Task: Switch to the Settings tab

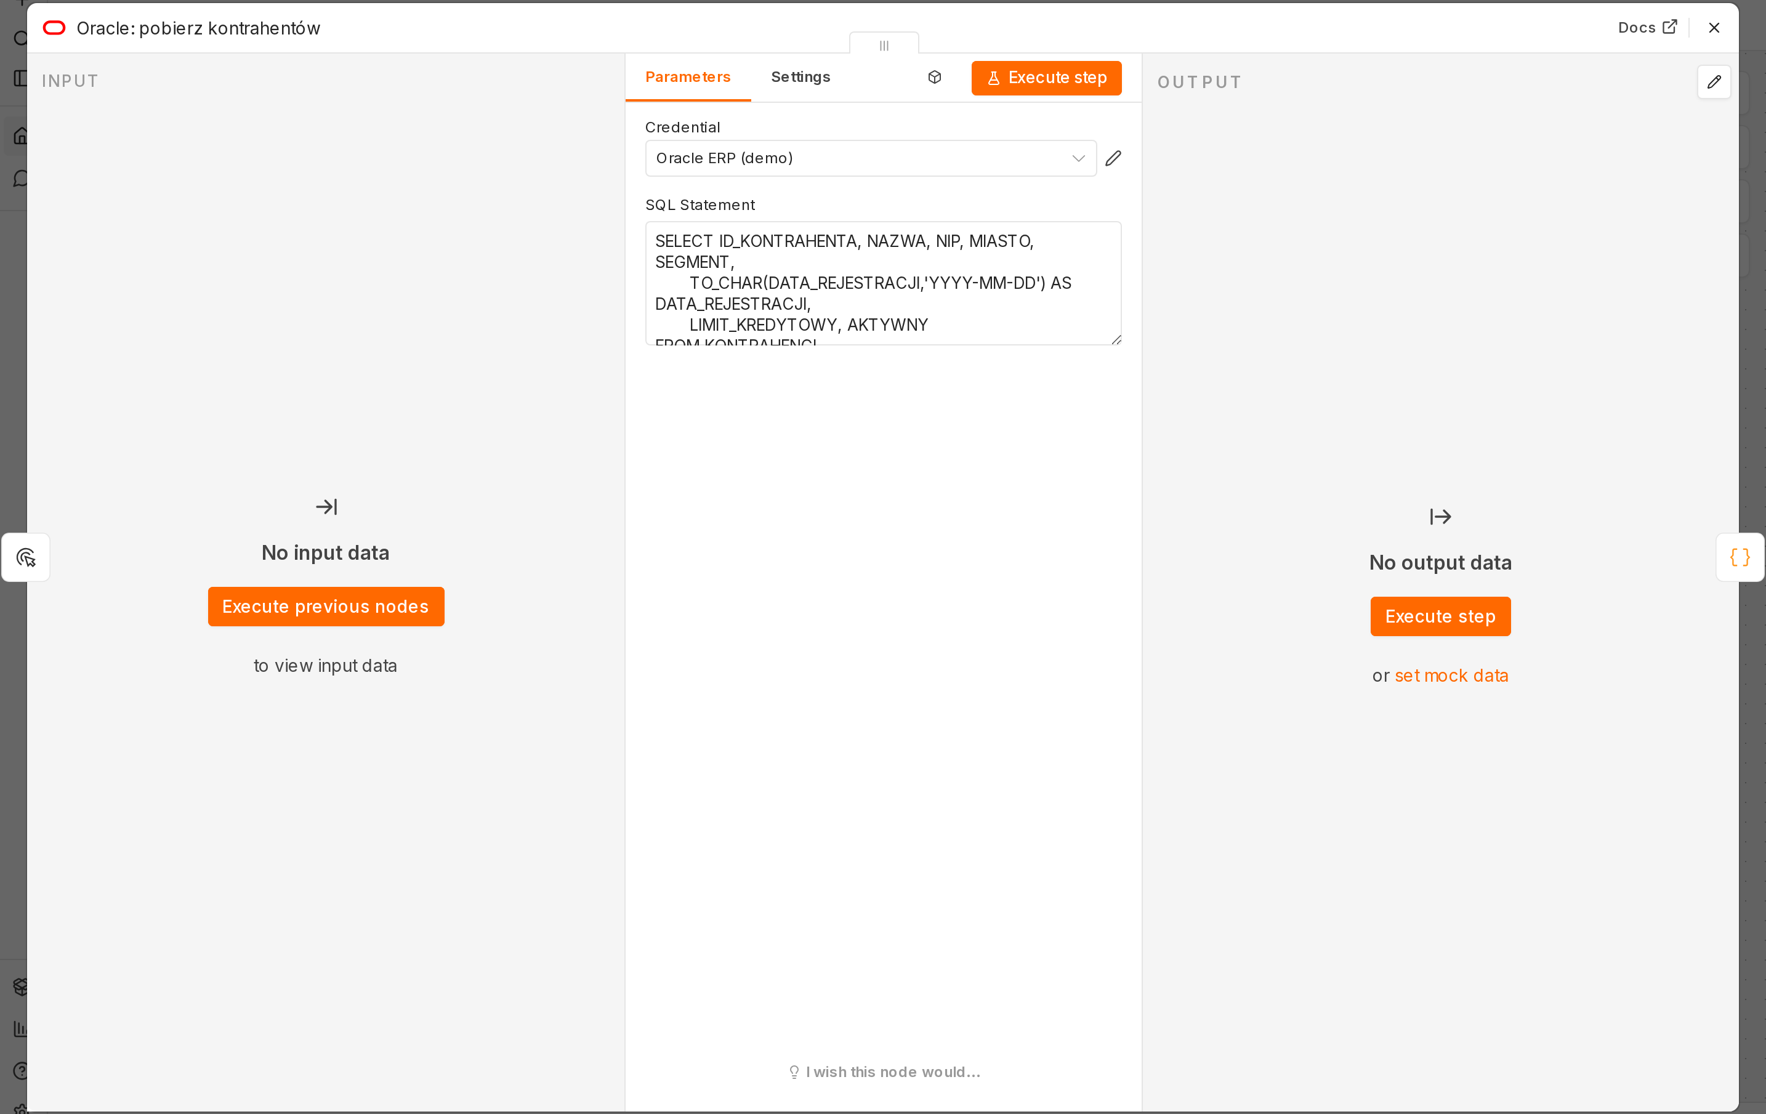Action: click(x=800, y=77)
